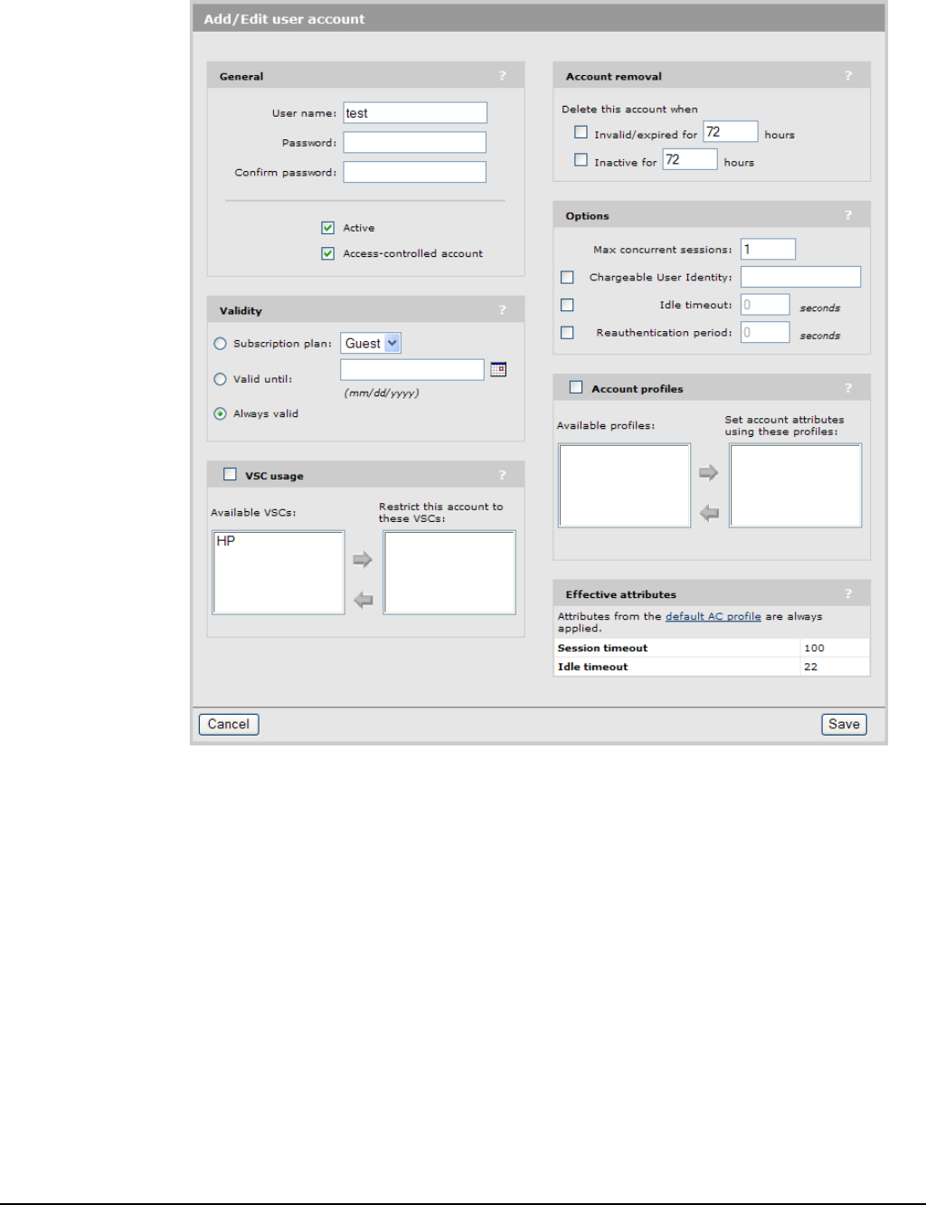This screenshot has width=926, height=1205.
Task: Click the Save button
Action: point(844,724)
